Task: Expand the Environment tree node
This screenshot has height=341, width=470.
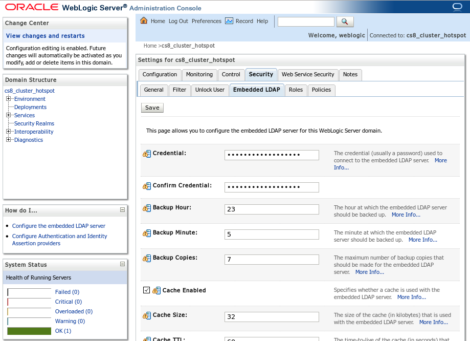Action: point(8,98)
